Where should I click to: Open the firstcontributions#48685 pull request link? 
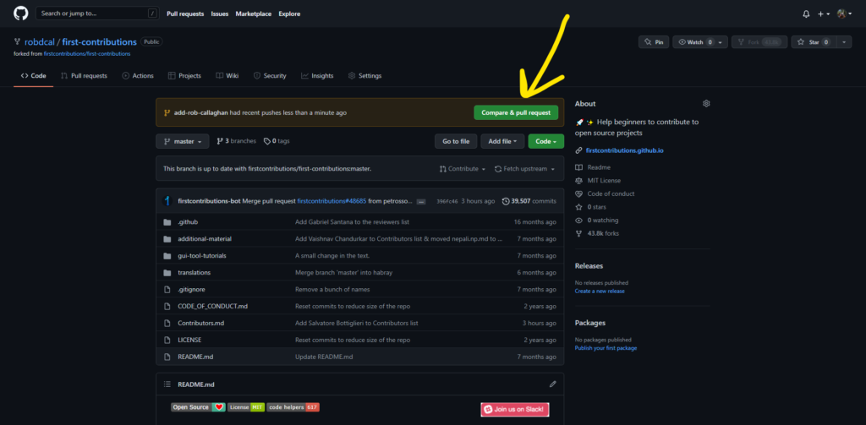point(332,201)
